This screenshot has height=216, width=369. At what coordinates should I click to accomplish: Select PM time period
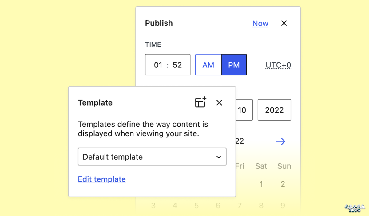(234, 65)
